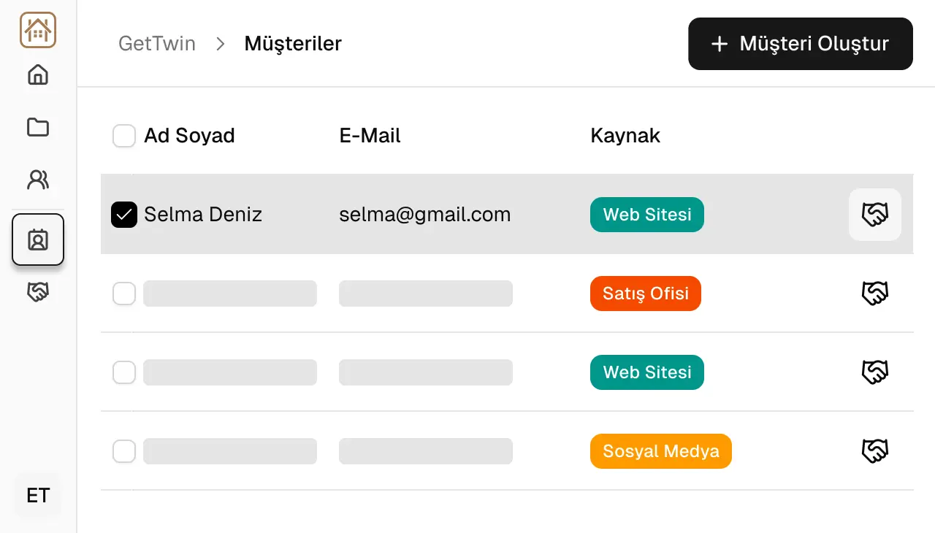Image resolution: width=935 pixels, height=533 pixels.
Task: Click the Müşteri Oluştur button
Action: tap(800, 44)
